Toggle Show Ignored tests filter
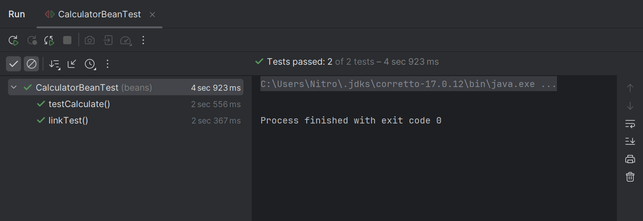Screen dimensions: 643x221 [x=31, y=64]
